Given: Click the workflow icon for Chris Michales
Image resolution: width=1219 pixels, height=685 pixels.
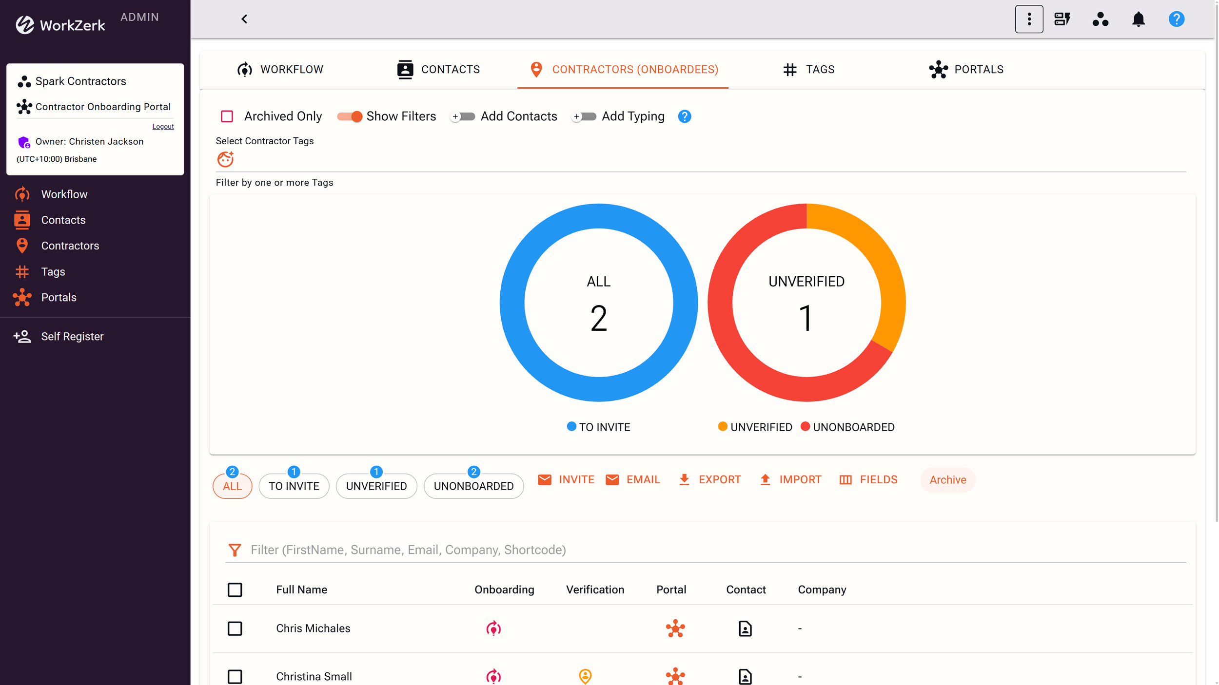Looking at the screenshot, I should (493, 628).
